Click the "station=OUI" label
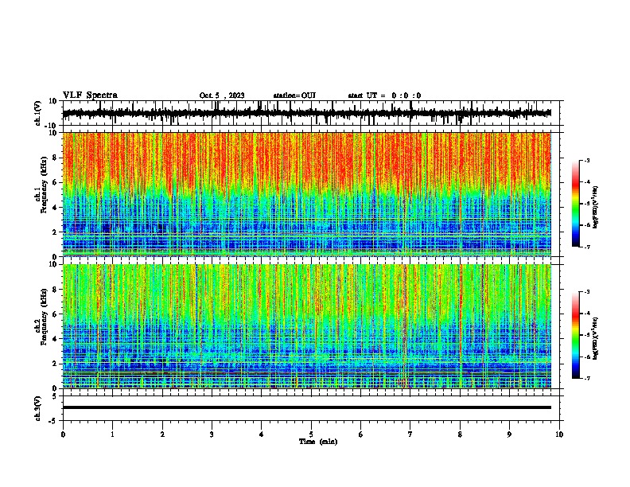630x487 pixels. pos(294,95)
